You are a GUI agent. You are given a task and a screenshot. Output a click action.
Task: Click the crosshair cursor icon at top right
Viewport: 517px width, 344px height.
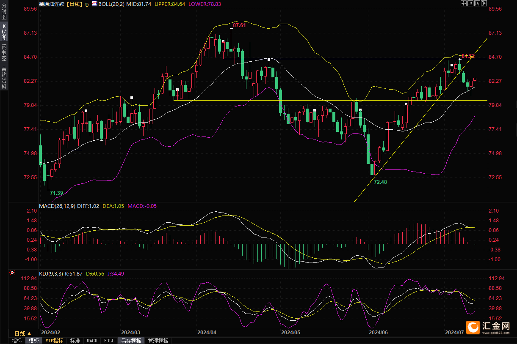tap(463, 3)
